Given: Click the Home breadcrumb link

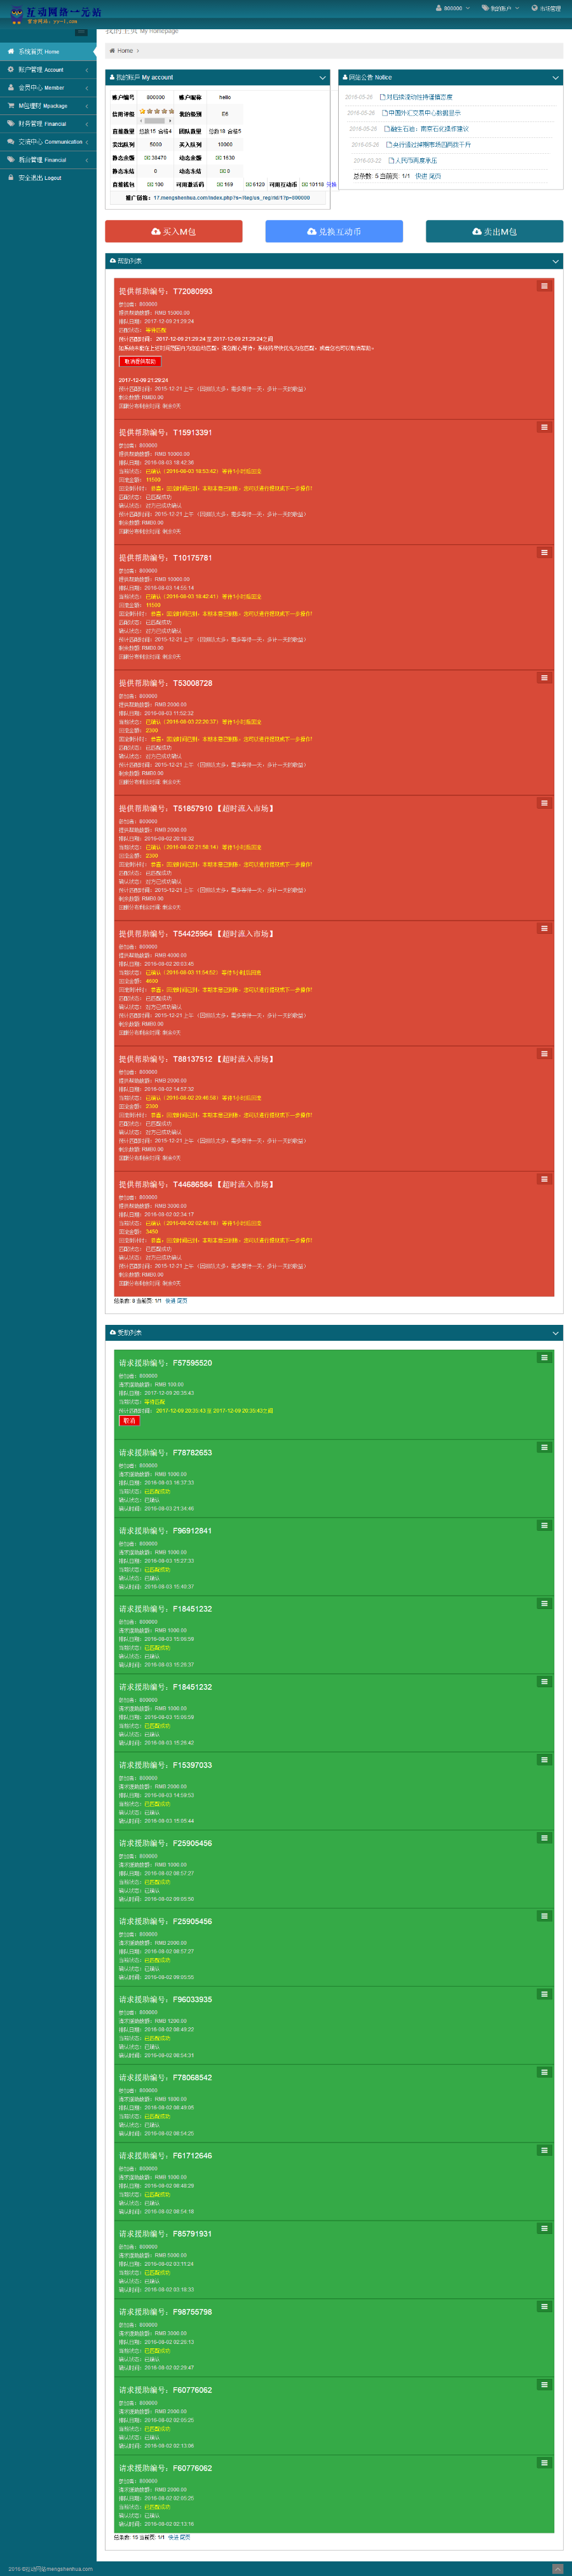Looking at the screenshot, I should point(125,51).
